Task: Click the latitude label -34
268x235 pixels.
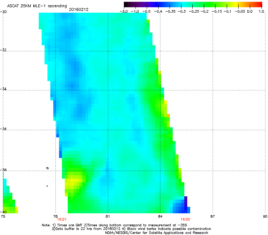Action: click(3, 89)
